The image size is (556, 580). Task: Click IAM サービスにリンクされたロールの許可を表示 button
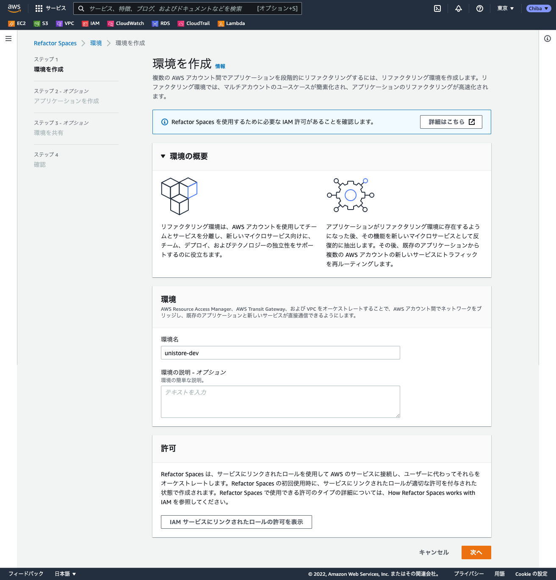[236, 522]
